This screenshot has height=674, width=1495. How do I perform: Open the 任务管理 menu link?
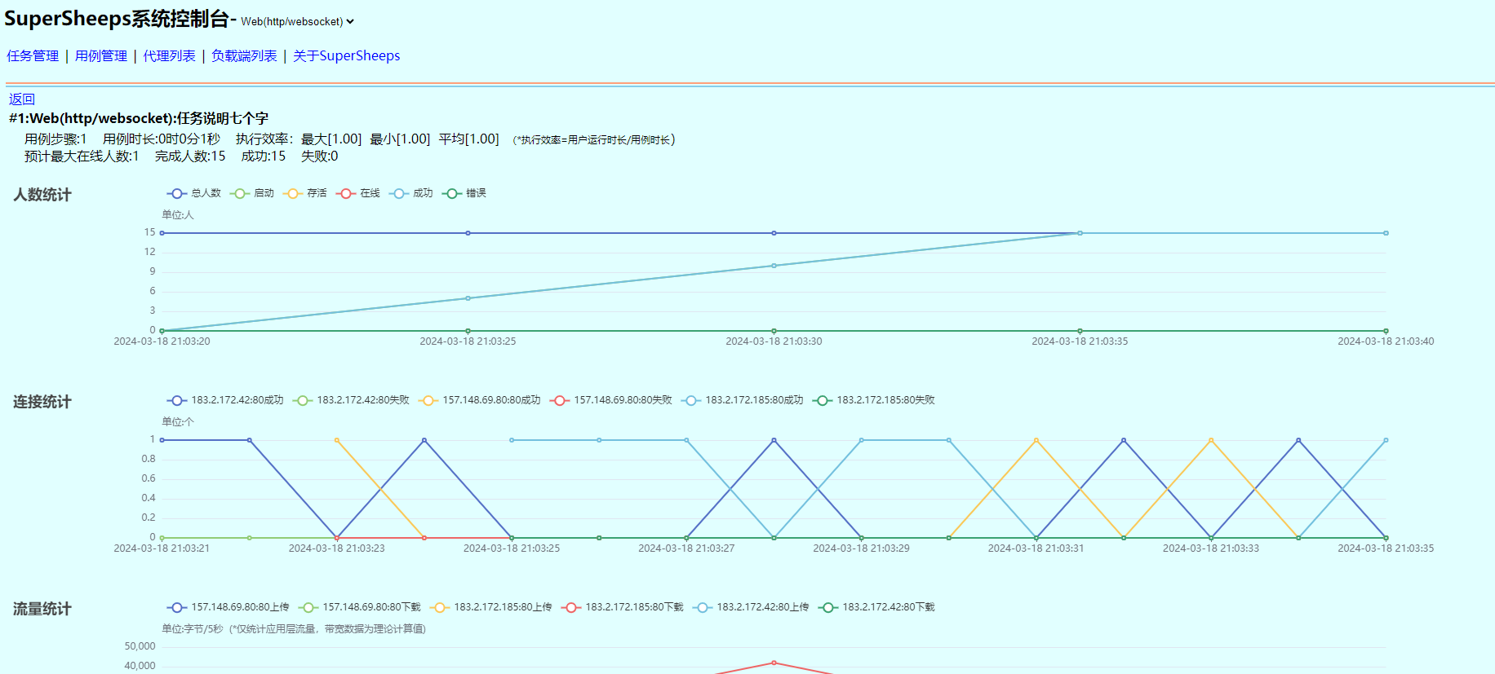(x=33, y=56)
